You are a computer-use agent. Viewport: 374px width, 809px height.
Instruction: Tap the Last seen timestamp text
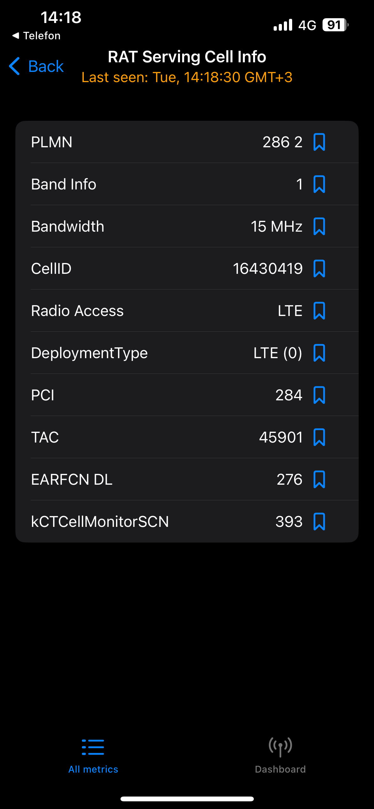coord(187,77)
